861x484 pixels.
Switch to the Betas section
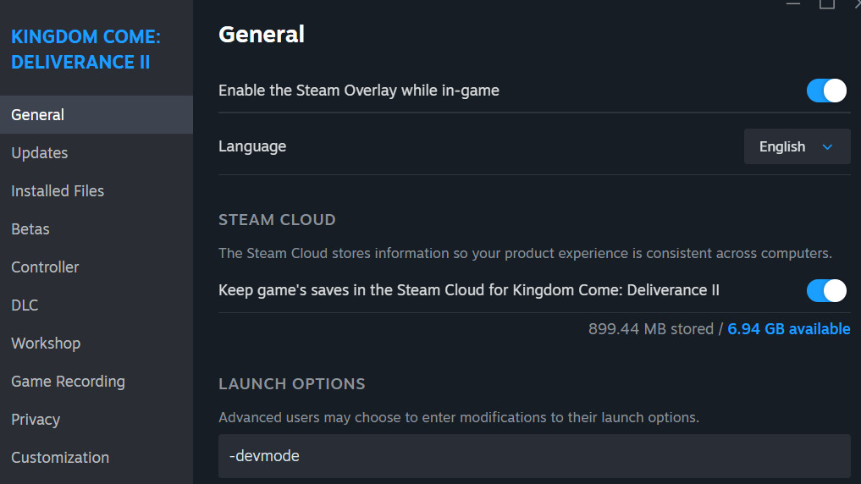pos(30,229)
